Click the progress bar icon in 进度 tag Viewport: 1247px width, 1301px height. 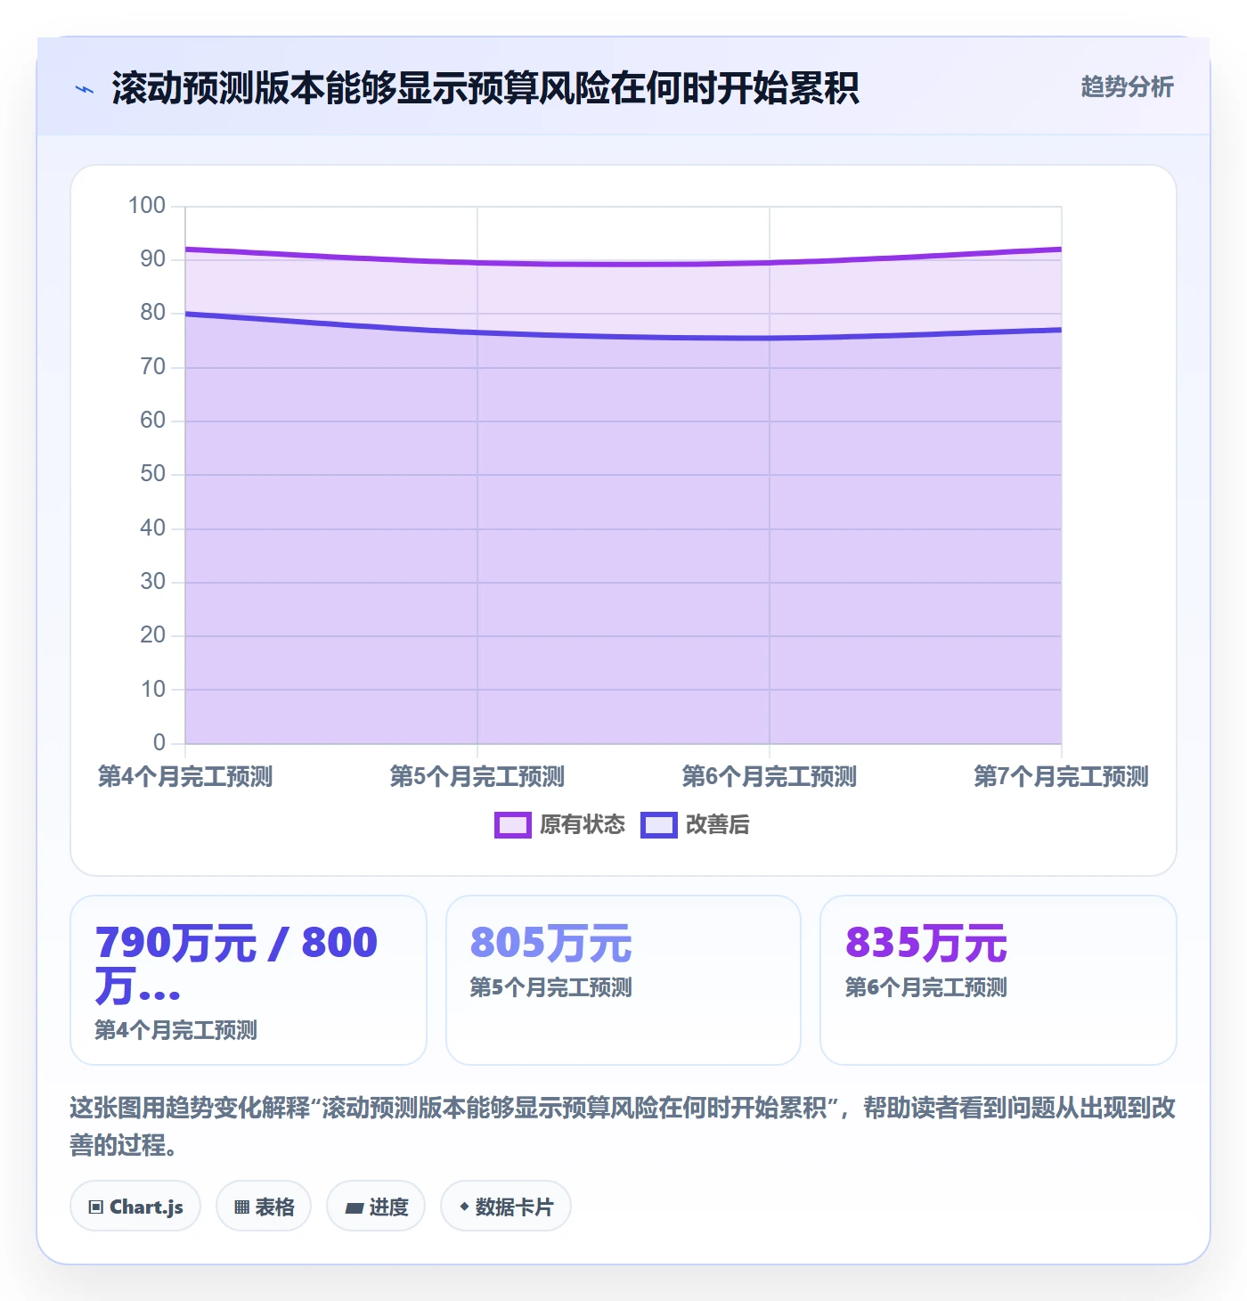pos(355,1208)
